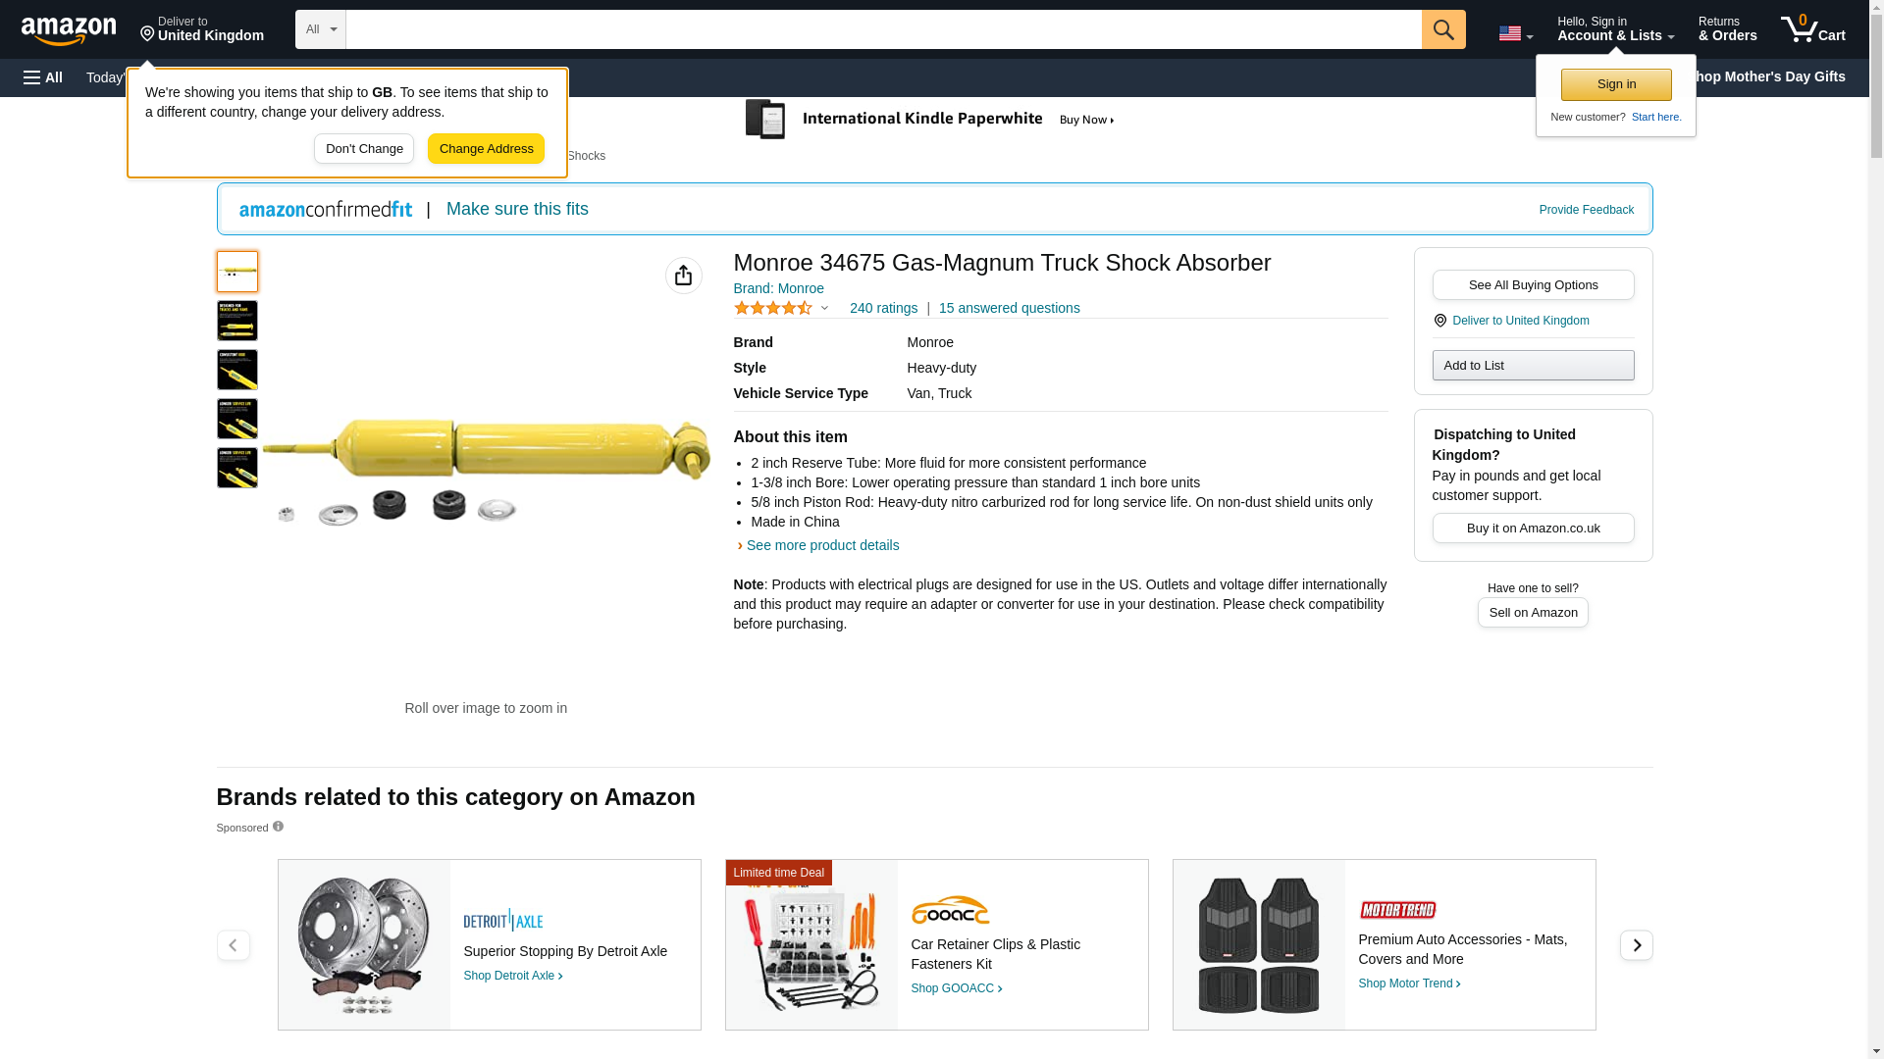Open Shop Mother's Day Gifts link
The image size is (1884, 1059).
tap(1766, 76)
